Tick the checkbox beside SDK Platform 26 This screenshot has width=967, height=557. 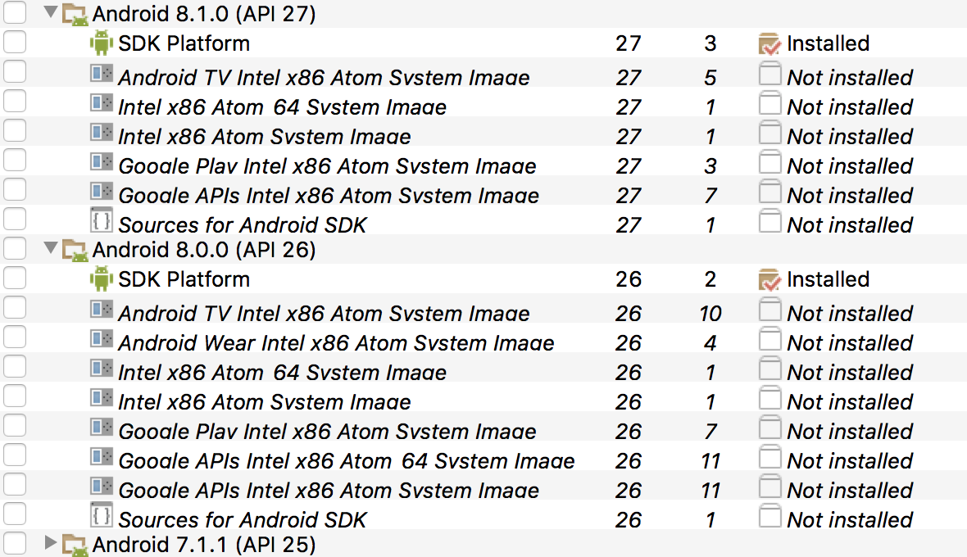click(x=15, y=278)
